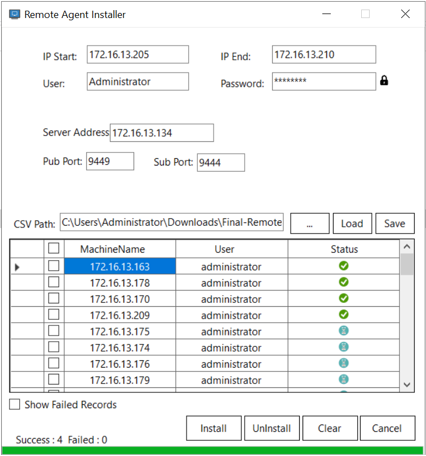Screen dimensions: 426x456
Task: Click the table vertical scrollbar thumb
Action: [407, 264]
